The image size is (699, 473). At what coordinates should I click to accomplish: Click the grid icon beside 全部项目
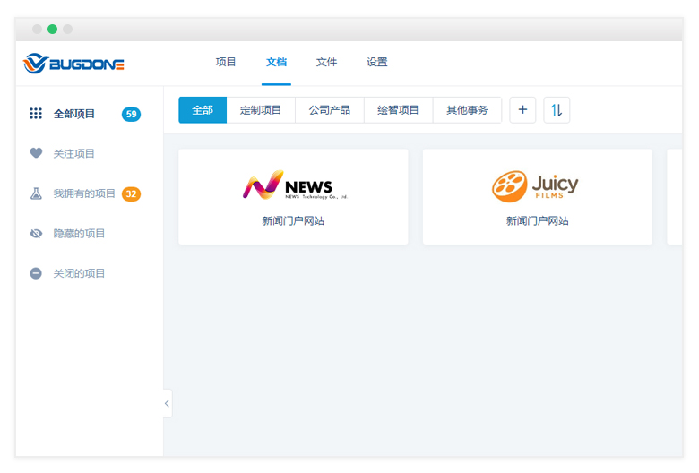(x=36, y=114)
